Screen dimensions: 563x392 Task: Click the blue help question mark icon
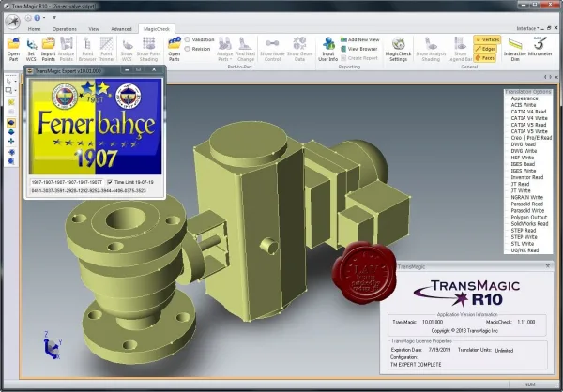click(38, 17)
